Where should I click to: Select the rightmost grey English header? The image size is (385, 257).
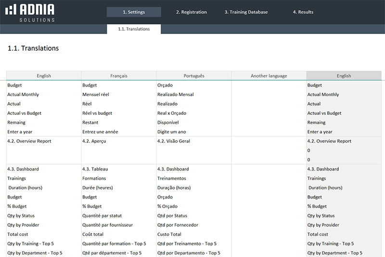pos(344,75)
